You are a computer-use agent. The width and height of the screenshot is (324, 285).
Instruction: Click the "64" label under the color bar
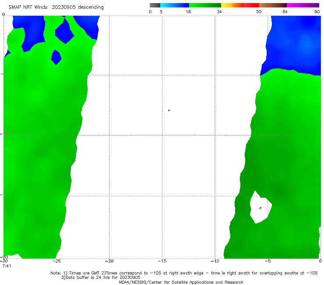[x=285, y=11]
